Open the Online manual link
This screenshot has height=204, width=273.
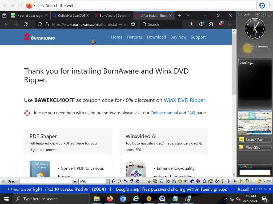pos(164,113)
